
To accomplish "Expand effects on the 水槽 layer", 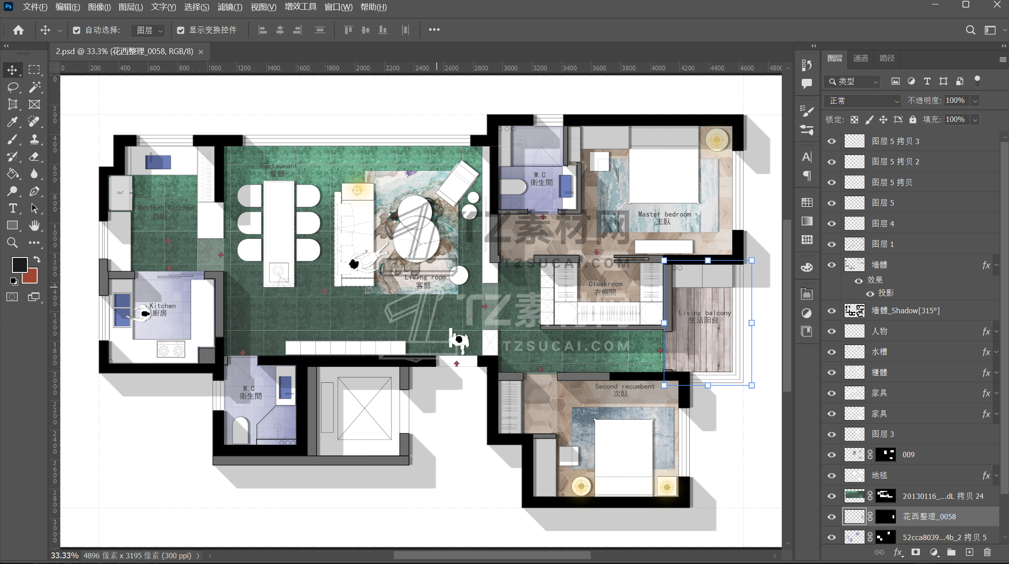I will coord(997,352).
